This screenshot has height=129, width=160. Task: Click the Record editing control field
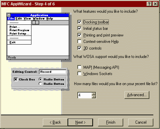[x=53, y=72]
